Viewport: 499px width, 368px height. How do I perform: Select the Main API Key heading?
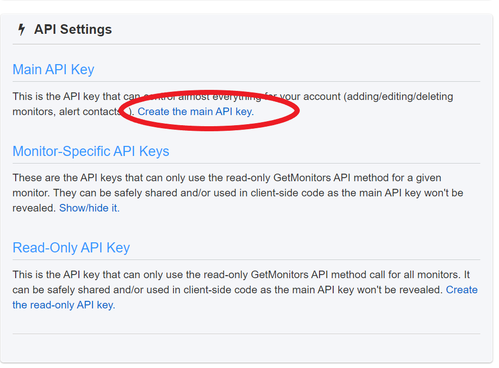click(53, 69)
